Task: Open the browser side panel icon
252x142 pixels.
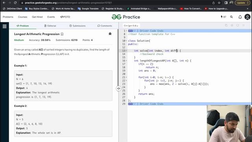Action: (x=226, y=3)
